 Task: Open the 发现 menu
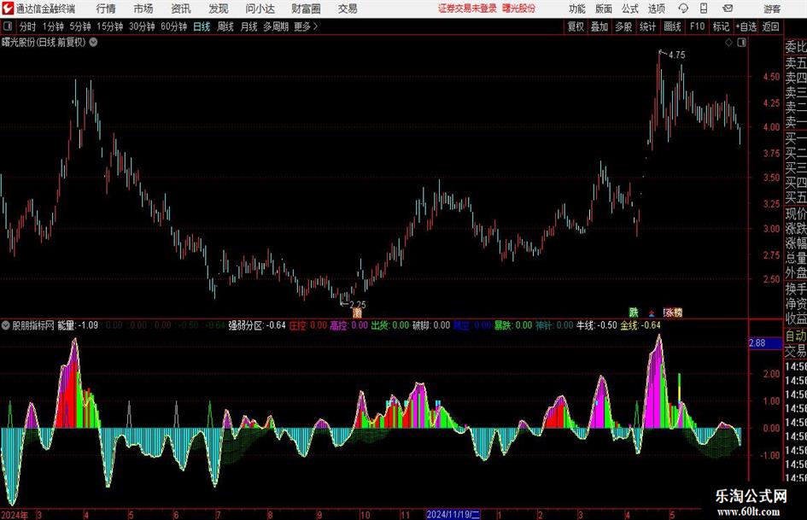tap(219, 9)
